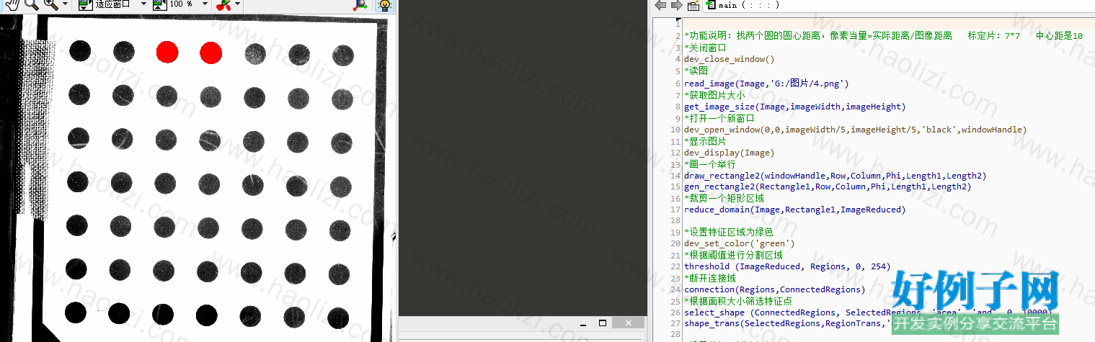Screen dimensions: 1095x342
Task: Click the *关闭窗口 comment line
Action: click(x=705, y=48)
